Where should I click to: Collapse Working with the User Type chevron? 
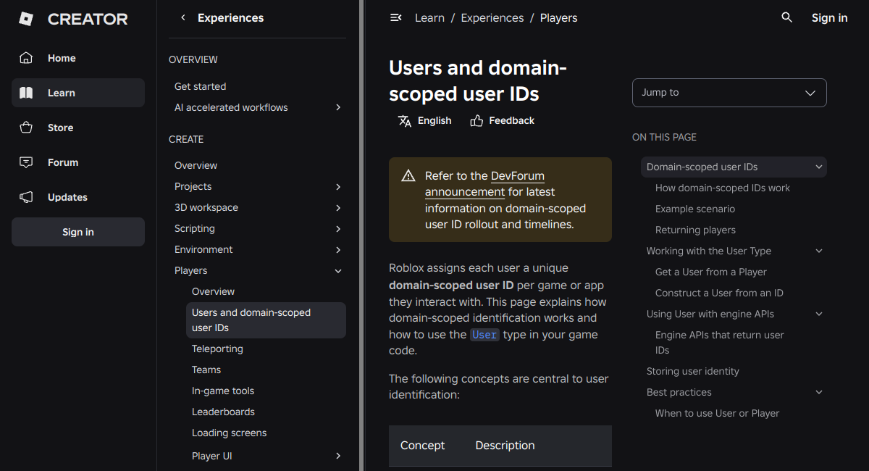click(819, 251)
